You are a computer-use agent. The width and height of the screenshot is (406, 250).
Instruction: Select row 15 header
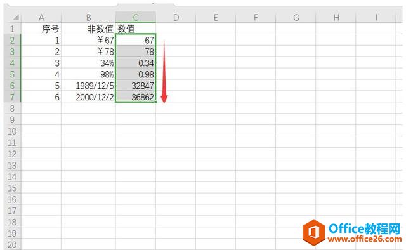[12, 188]
